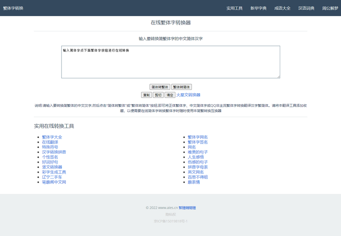341x236 pixels.
Task: Open the 汉语词典 navigation item
Action: (306, 8)
